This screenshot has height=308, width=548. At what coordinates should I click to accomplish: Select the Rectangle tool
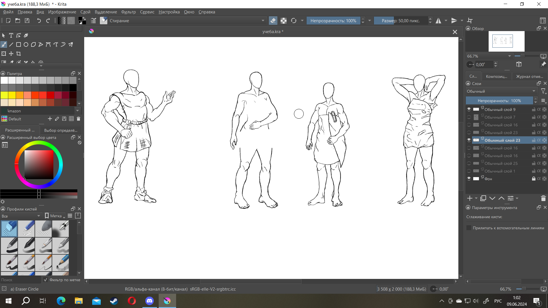coord(19,44)
